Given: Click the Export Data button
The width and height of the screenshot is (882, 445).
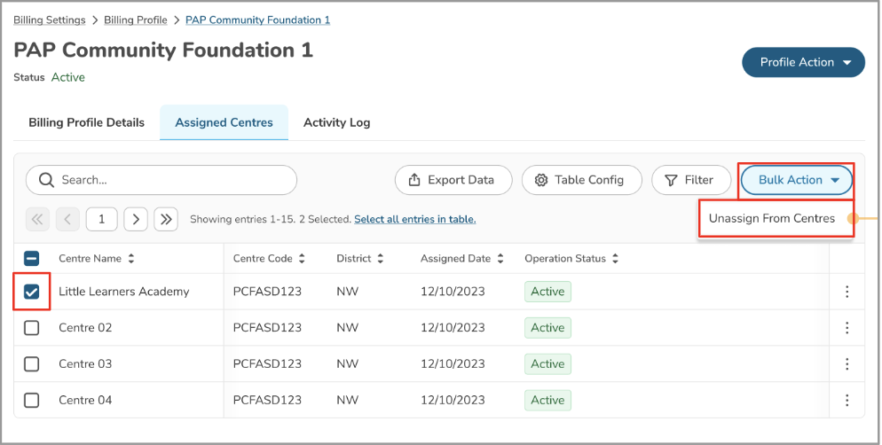Looking at the screenshot, I should tap(453, 180).
